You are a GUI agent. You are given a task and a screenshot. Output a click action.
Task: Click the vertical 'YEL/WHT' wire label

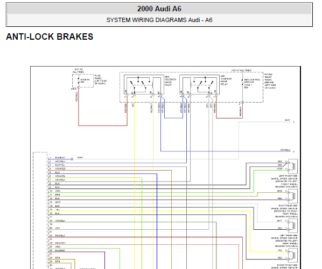point(151,108)
